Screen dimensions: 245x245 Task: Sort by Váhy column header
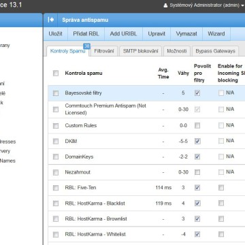click(x=183, y=73)
